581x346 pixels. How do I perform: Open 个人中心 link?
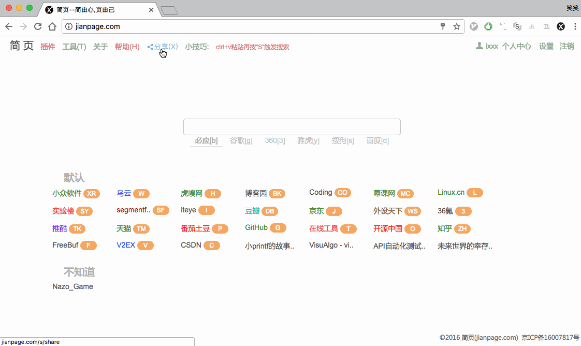coord(516,46)
